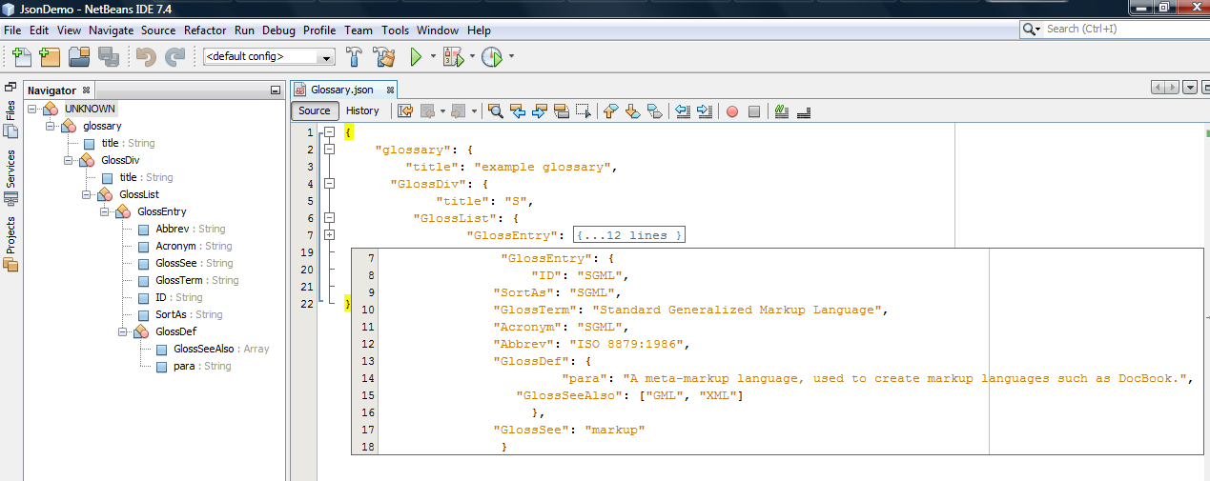The width and height of the screenshot is (1210, 481).
Task: Open the Profile menu
Action: click(319, 30)
